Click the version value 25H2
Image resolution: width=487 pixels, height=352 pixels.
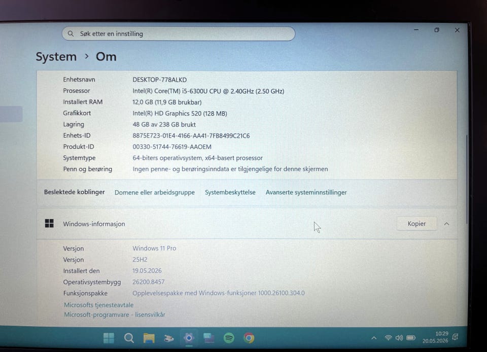140,260
